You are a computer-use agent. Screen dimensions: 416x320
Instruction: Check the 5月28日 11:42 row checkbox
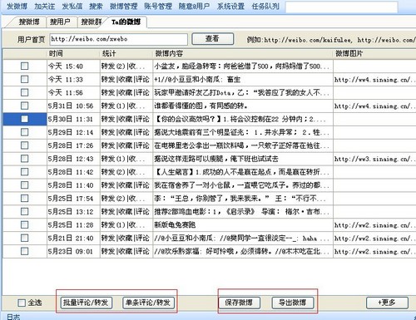[x=25, y=172]
